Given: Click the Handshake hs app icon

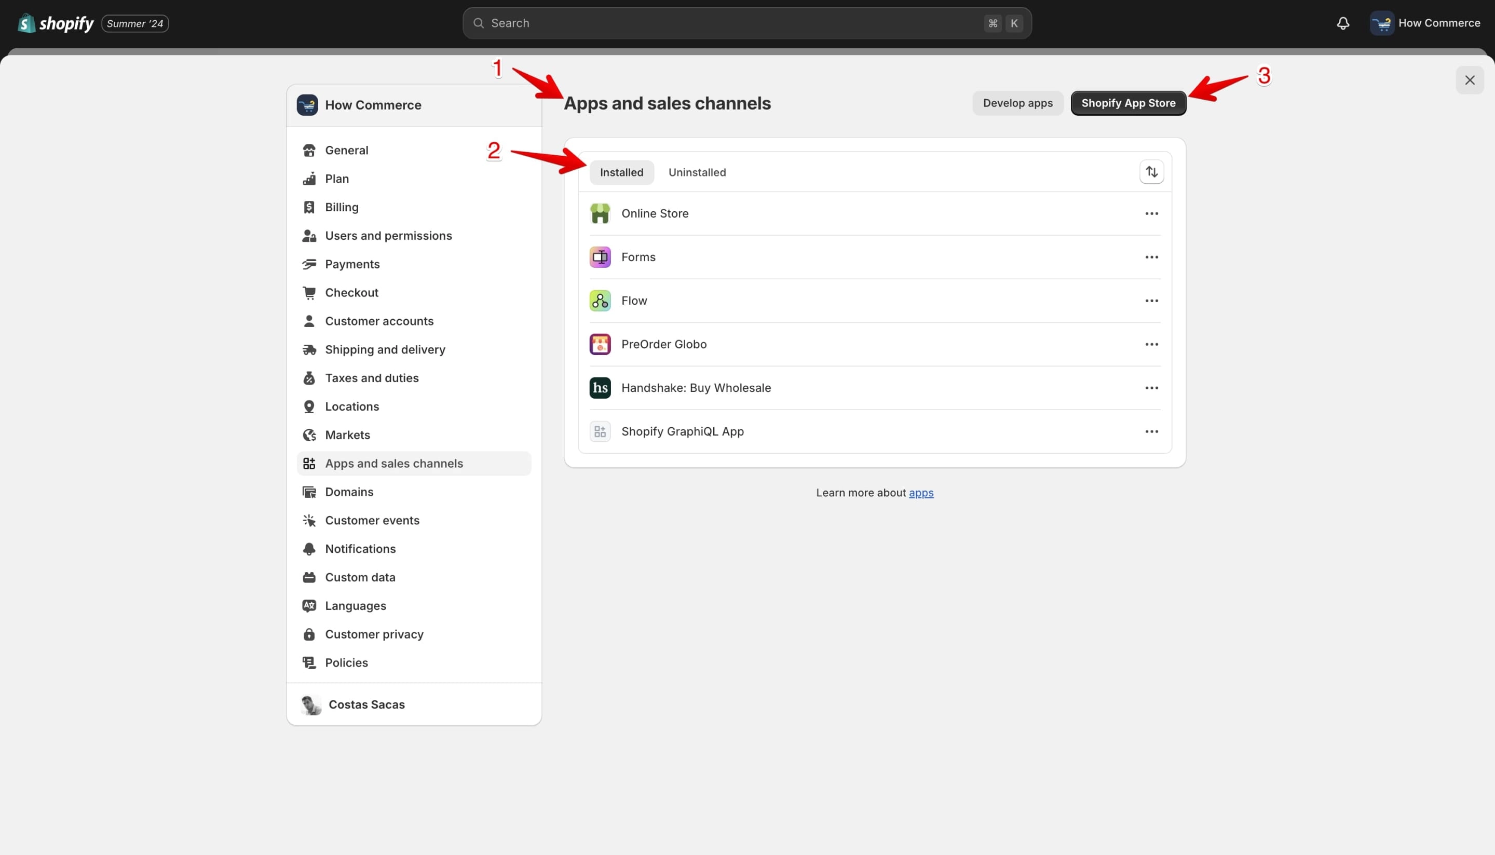Looking at the screenshot, I should 600,388.
